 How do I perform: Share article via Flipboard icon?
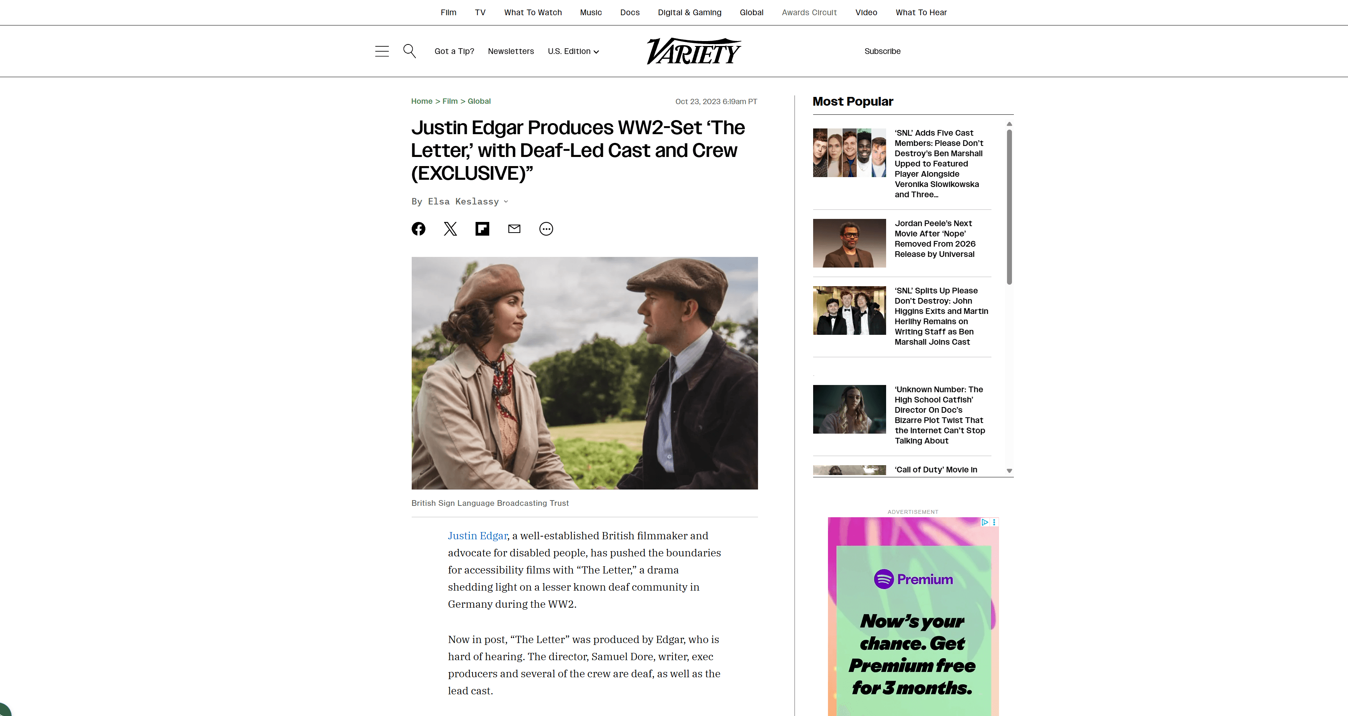(482, 228)
